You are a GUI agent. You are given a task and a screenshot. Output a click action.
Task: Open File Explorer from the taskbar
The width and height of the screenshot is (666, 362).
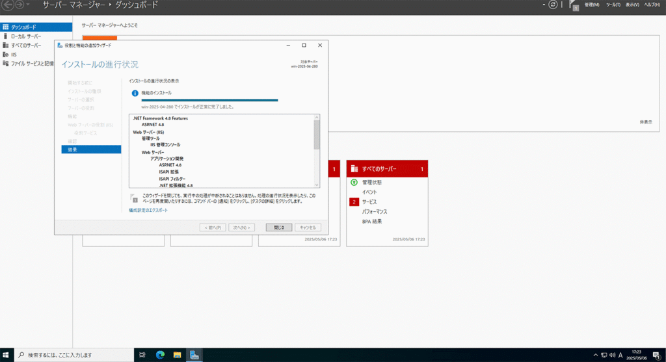pyautogui.click(x=177, y=355)
